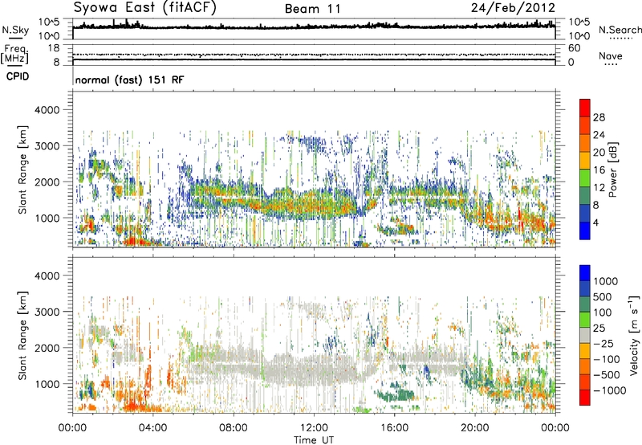Click the date '24/Feb/2012'
This screenshot has width=642, height=445.
tap(513, 8)
